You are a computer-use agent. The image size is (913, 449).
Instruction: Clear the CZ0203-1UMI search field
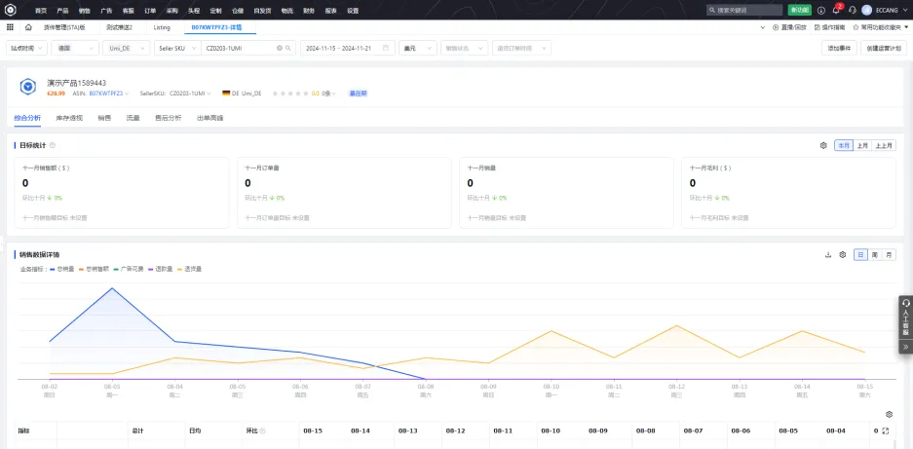(279, 49)
